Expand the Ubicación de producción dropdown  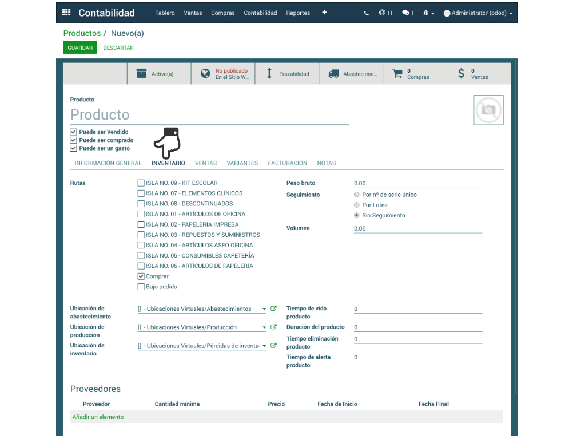pyautogui.click(x=264, y=327)
